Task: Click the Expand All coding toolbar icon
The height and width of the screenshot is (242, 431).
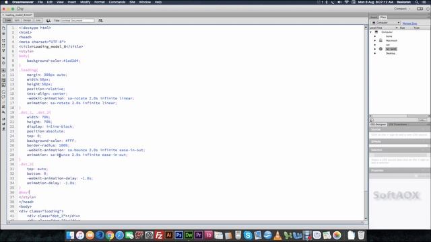Action: point(3,50)
